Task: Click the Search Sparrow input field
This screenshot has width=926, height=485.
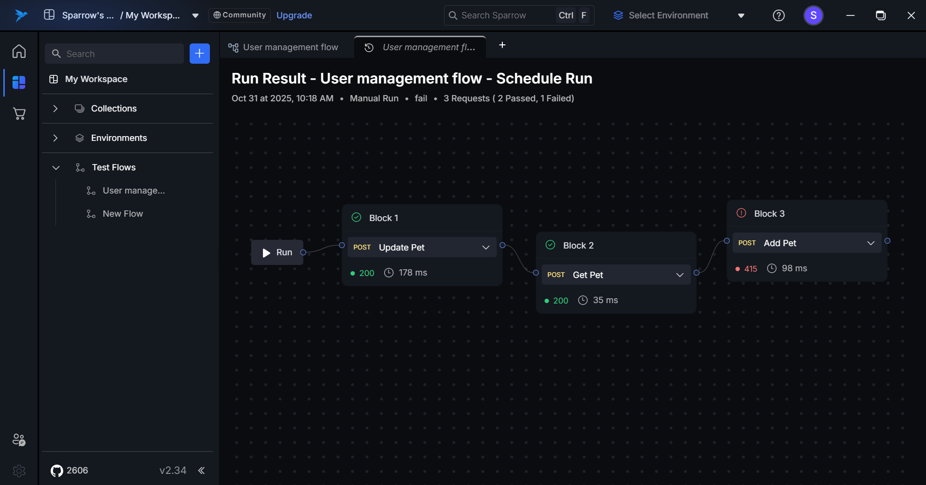Action: pyautogui.click(x=502, y=15)
